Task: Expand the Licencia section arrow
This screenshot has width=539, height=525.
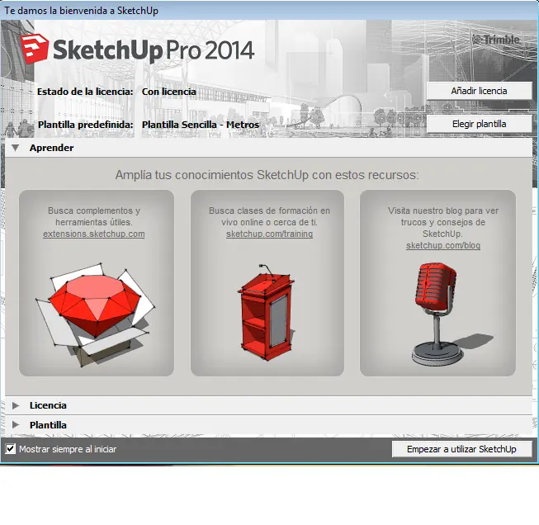Action: click(16, 405)
